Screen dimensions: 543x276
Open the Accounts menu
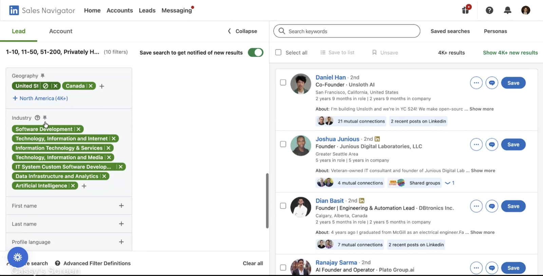[120, 11]
